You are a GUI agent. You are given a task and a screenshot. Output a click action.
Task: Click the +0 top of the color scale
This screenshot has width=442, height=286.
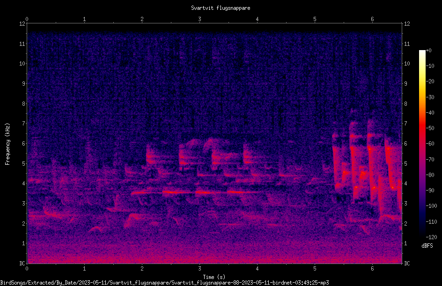(x=428, y=51)
